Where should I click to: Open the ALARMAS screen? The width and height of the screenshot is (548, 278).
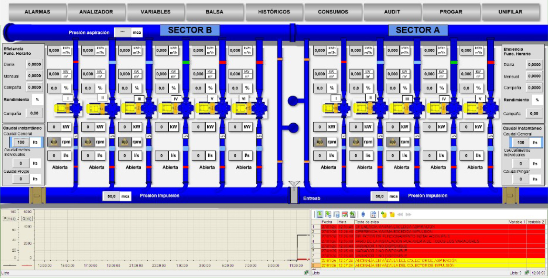(x=38, y=12)
